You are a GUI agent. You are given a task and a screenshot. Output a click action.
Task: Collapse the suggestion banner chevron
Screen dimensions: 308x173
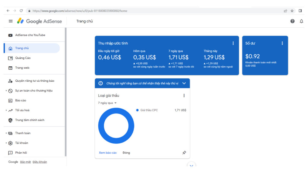(184, 83)
